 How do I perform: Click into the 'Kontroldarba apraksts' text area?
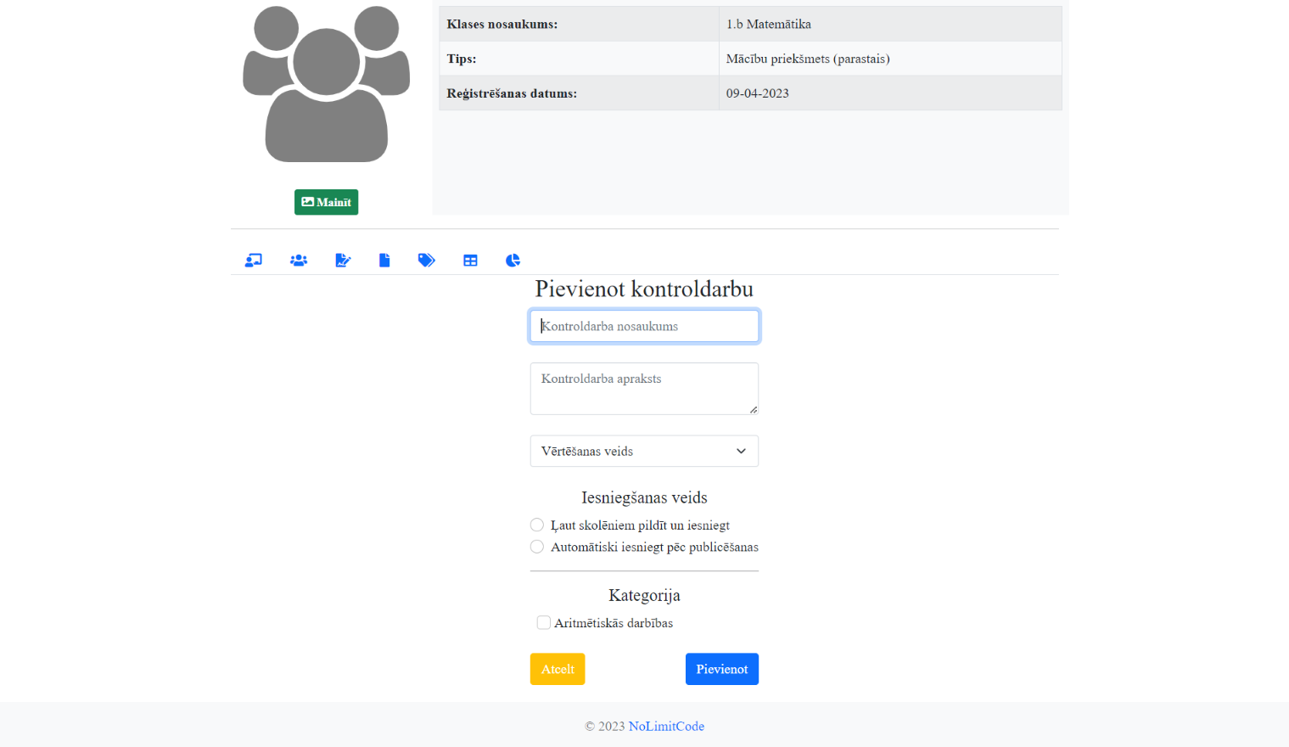pyautogui.click(x=644, y=388)
